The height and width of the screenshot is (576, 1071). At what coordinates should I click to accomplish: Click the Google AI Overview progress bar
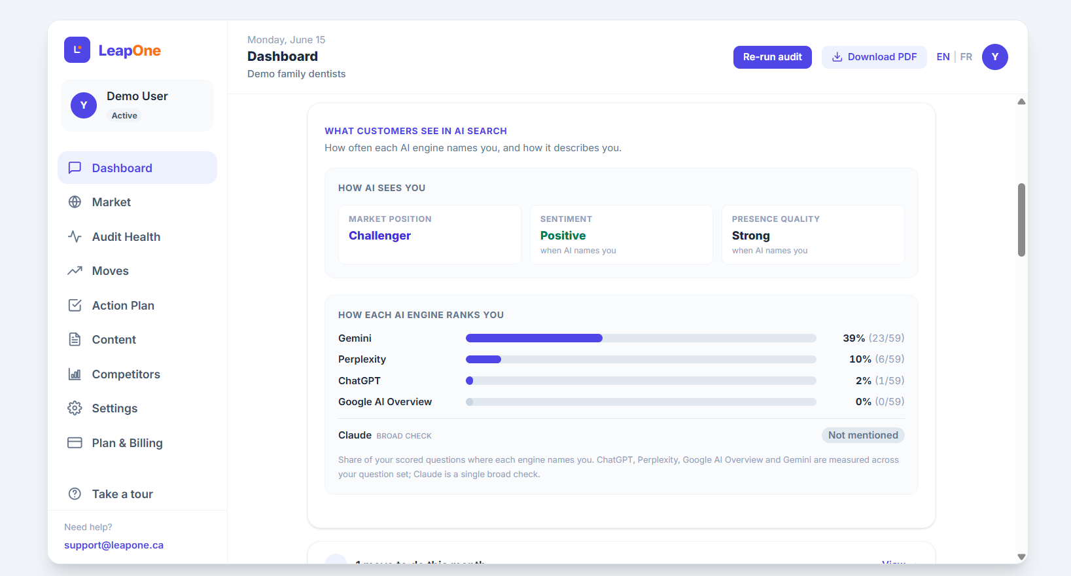pos(641,401)
